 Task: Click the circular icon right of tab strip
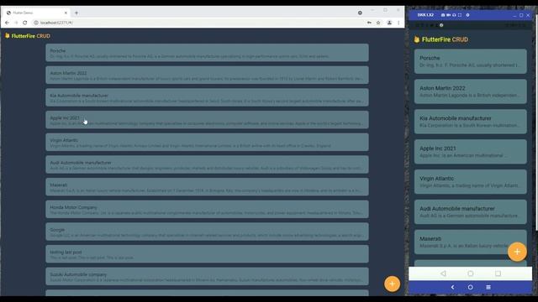[360, 13]
